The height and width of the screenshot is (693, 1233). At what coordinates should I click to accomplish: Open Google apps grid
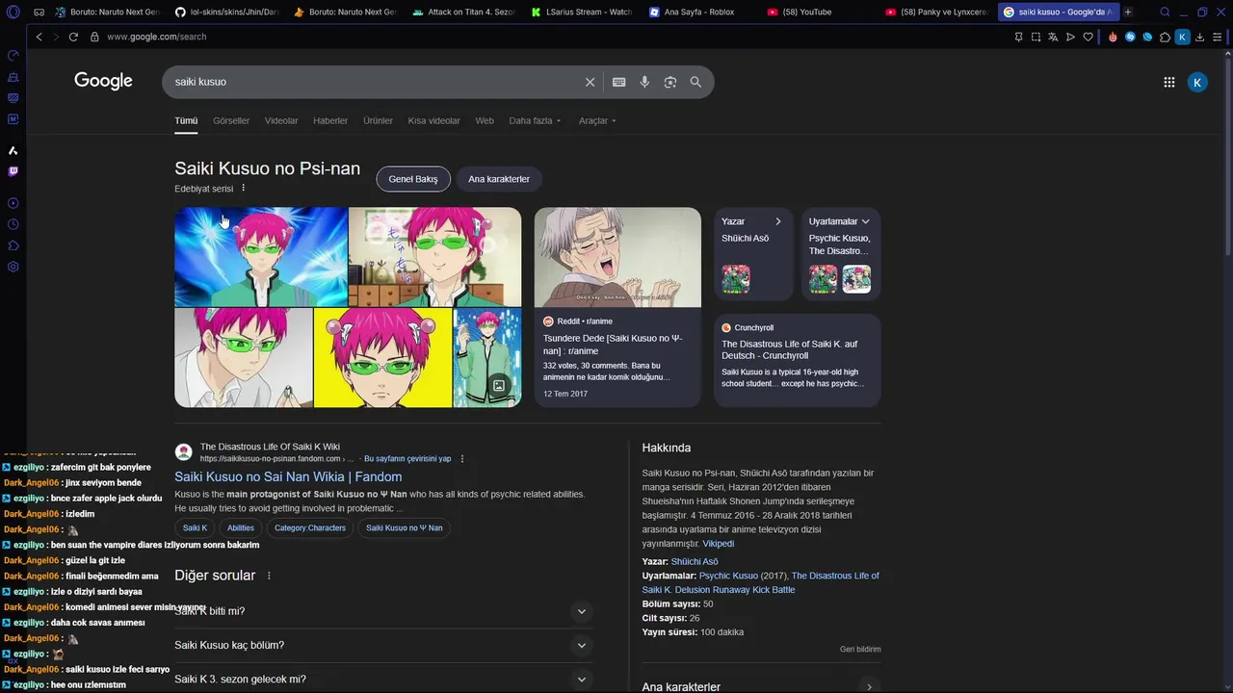click(x=1169, y=82)
